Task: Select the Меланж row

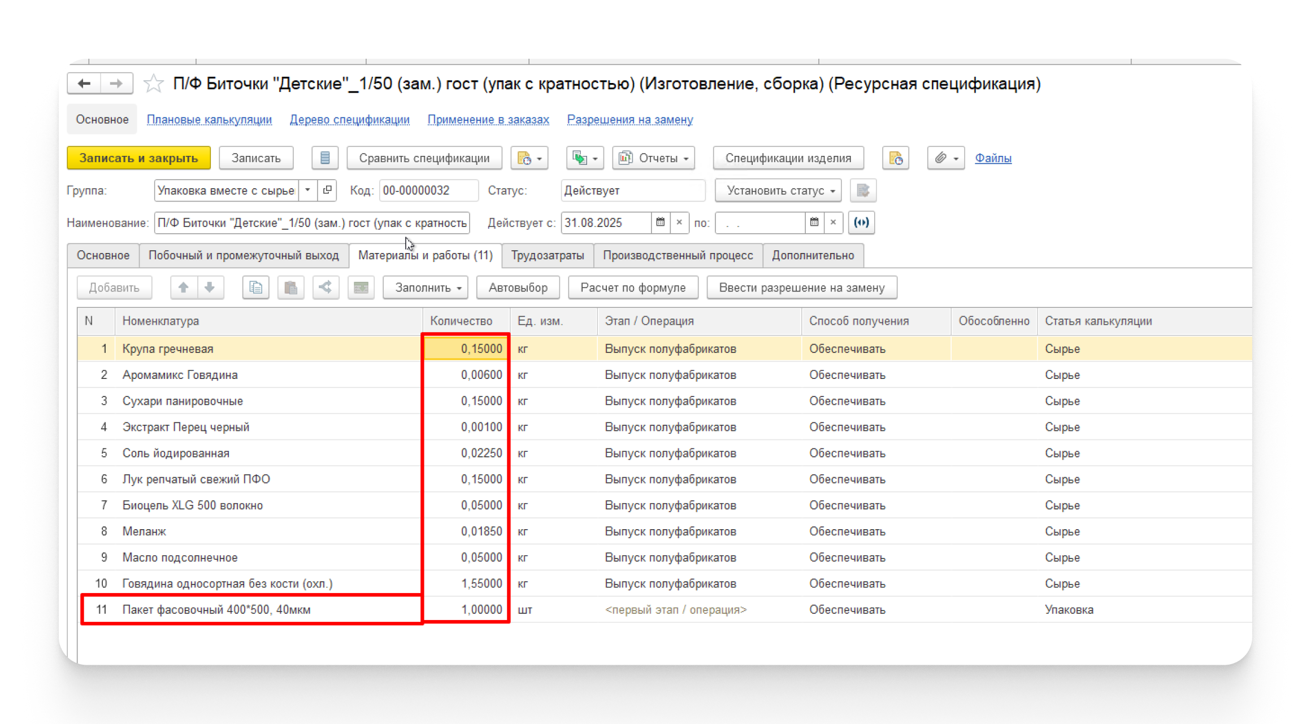Action: click(144, 531)
